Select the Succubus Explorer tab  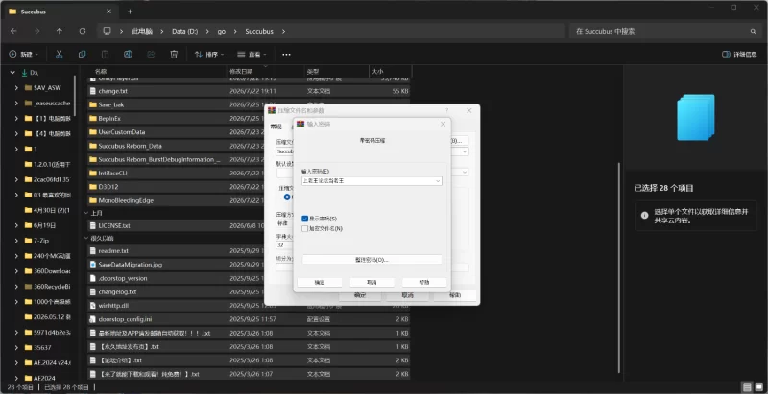tap(60, 12)
